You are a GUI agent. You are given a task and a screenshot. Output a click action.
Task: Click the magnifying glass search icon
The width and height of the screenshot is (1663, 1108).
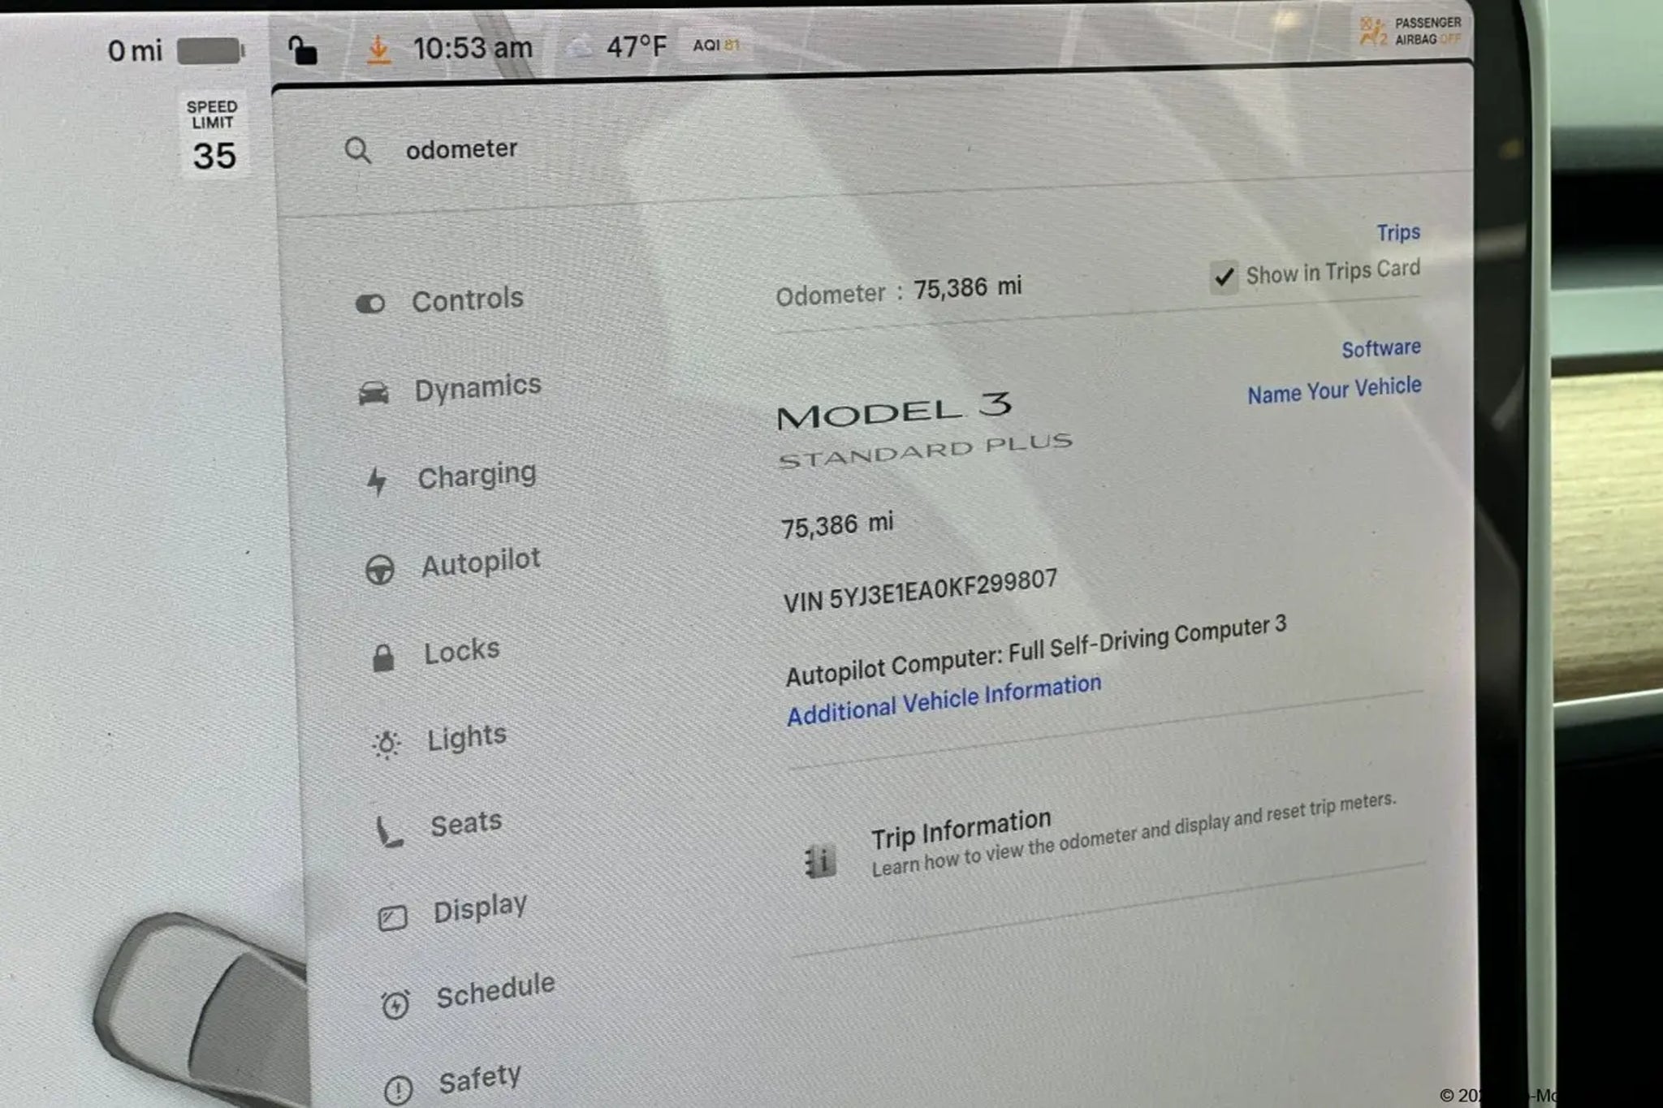coord(358,150)
